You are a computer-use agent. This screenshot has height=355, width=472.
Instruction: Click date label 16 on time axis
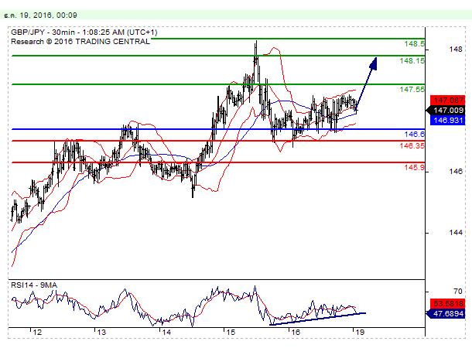296,332
